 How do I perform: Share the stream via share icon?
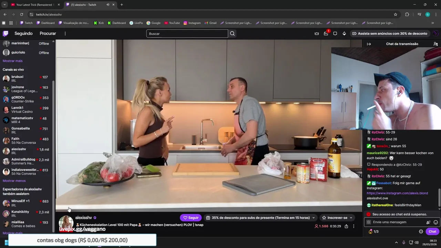click(x=346, y=226)
